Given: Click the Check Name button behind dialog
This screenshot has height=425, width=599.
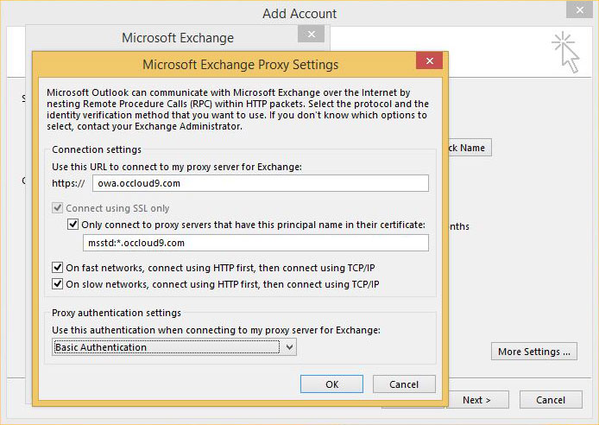Looking at the screenshot, I should (470, 148).
